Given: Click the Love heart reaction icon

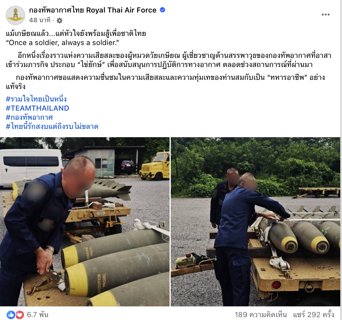Looking at the screenshot, I should (x=20, y=315).
